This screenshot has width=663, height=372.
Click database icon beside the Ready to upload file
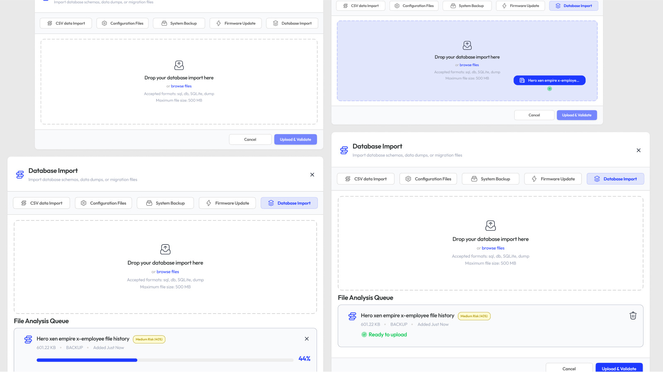click(x=352, y=317)
